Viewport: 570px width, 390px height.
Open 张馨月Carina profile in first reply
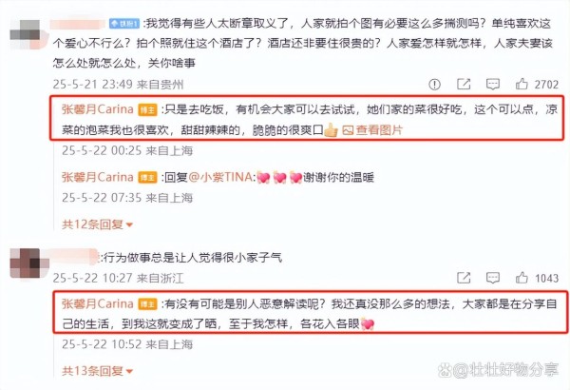[x=98, y=108]
